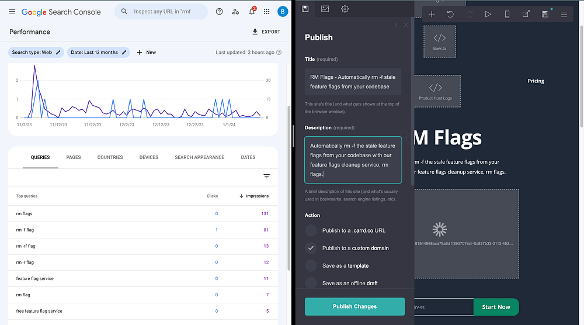Click the Export button
Image resolution: width=584 pixels, height=325 pixels.
tap(266, 32)
